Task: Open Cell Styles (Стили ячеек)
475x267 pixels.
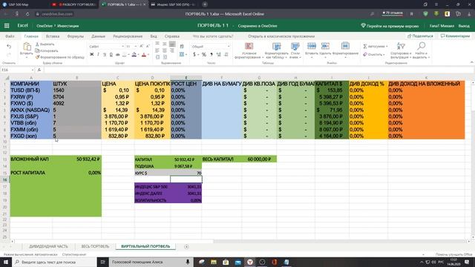Action: (295, 50)
